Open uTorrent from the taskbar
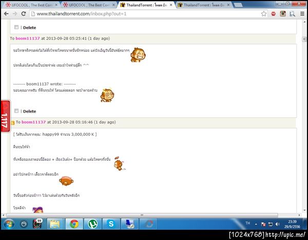Viewport: 308px width, 240px height. [92, 224]
